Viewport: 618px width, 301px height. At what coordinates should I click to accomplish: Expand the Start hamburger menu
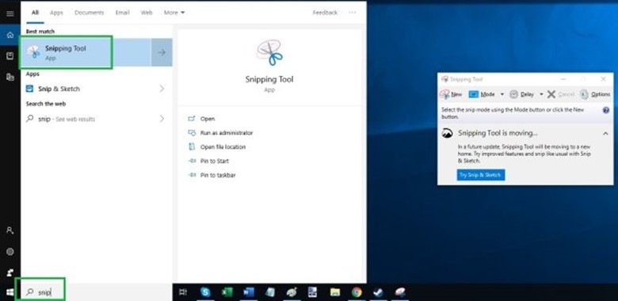10,13
